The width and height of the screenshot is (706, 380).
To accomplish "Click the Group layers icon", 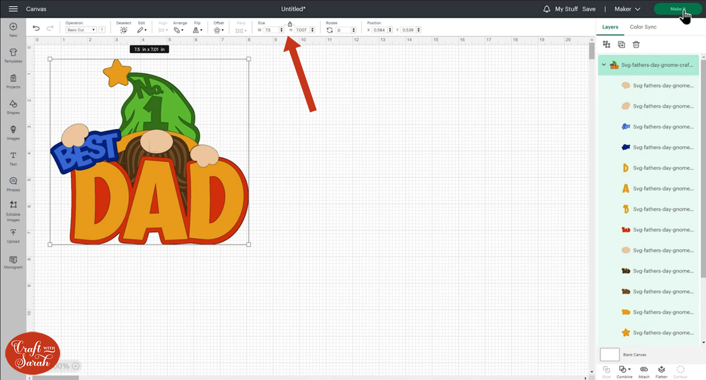I will [607, 44].
